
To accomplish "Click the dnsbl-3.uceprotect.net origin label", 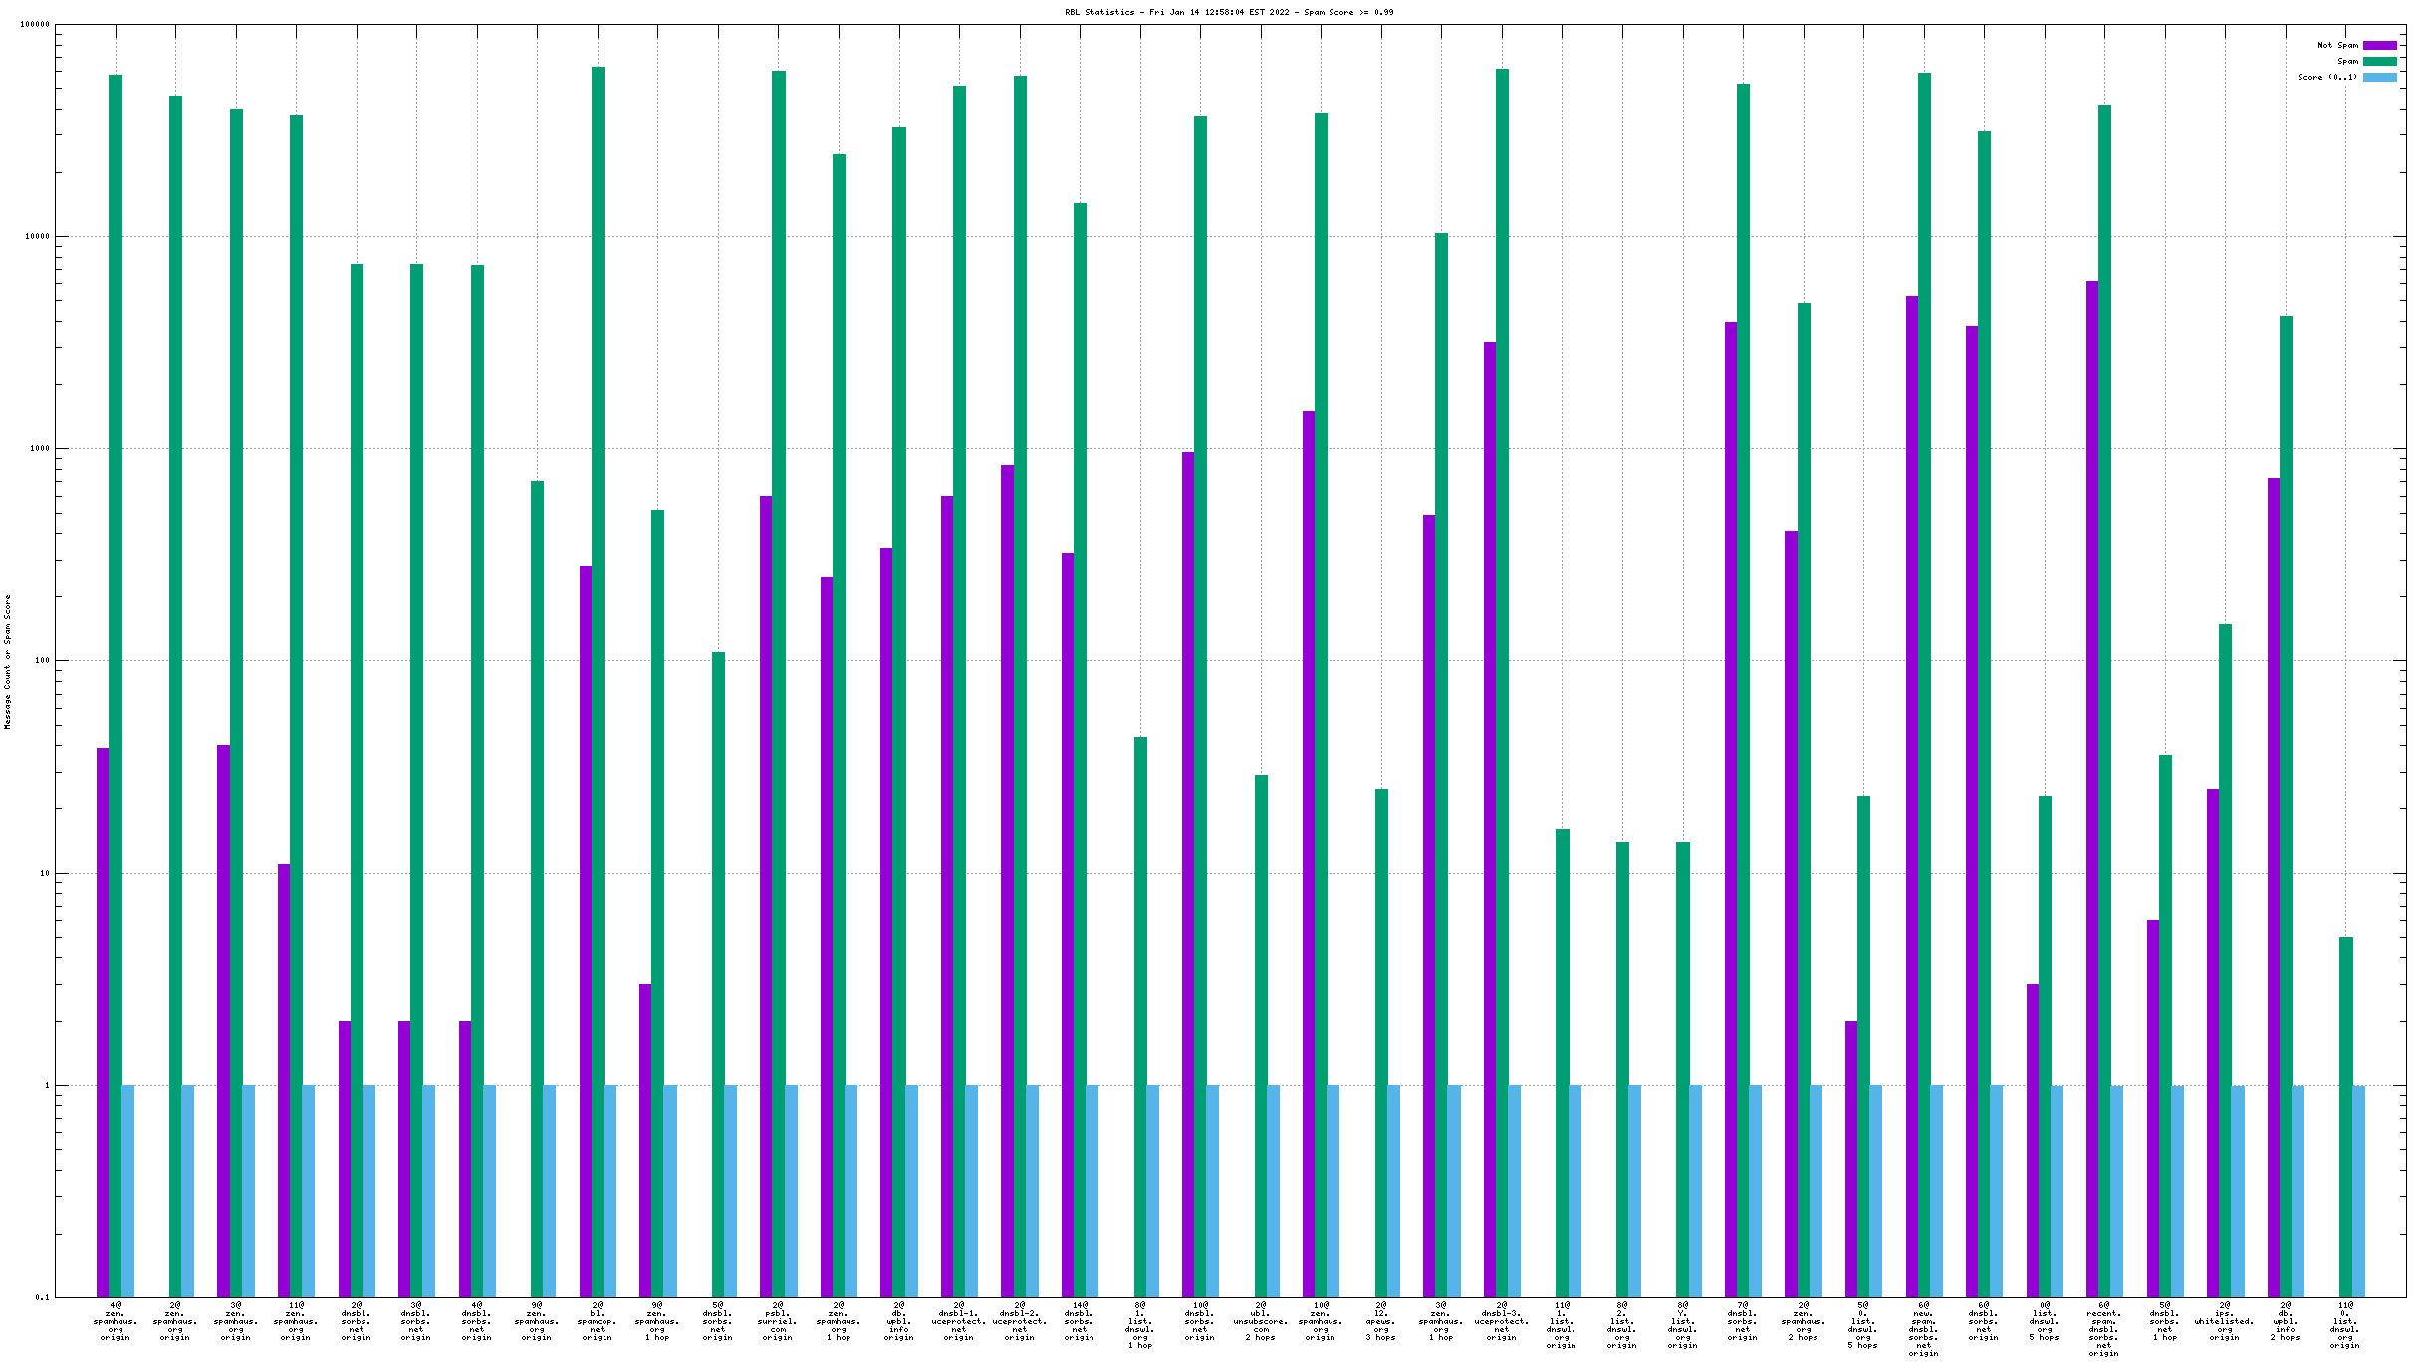I will 1501,1321.
